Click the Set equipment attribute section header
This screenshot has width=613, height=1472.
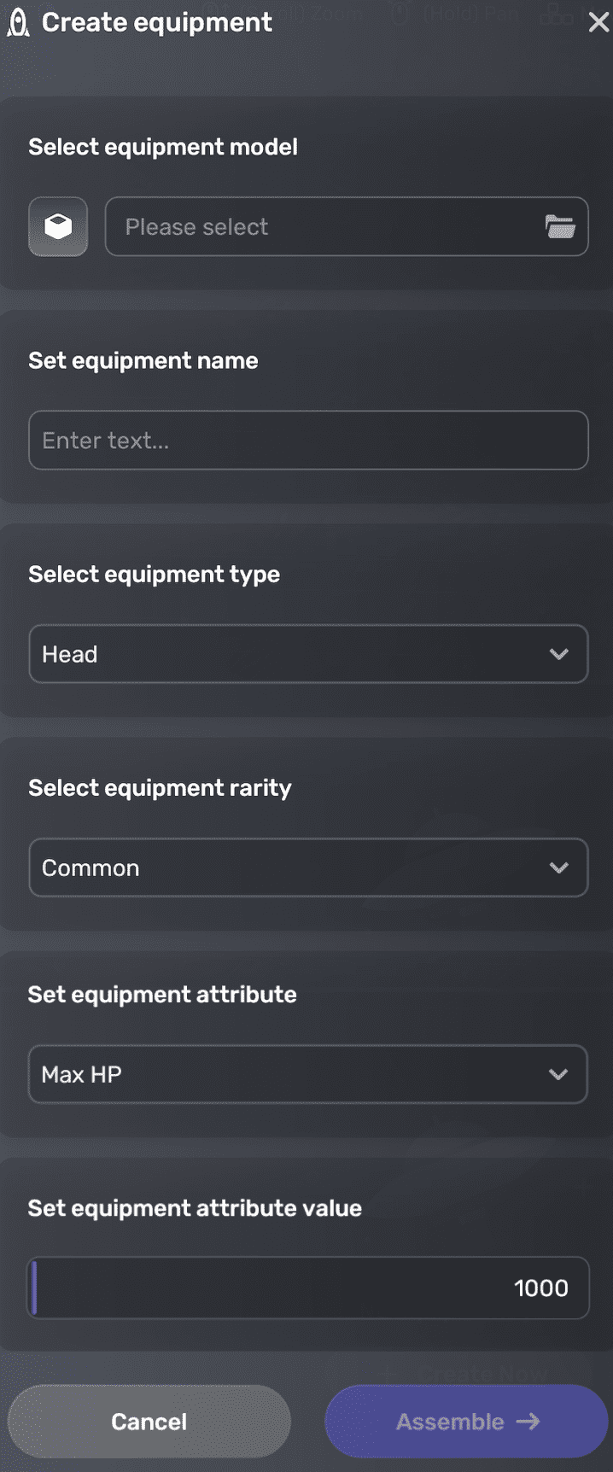point(160,994)
